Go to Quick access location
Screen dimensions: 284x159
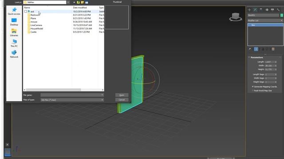point(14,11)
